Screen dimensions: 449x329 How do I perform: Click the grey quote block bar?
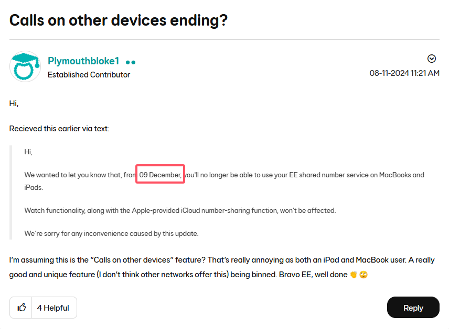pos(11,192)
